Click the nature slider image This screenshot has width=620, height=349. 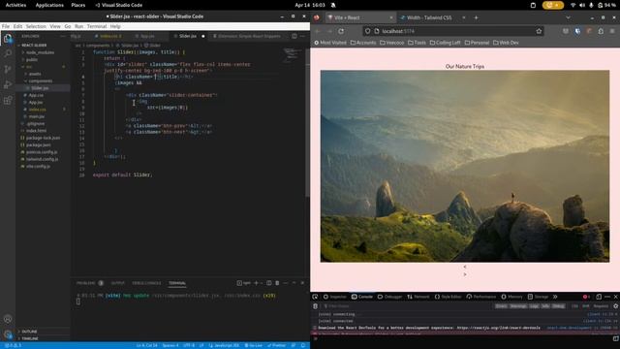click(465, 166)
